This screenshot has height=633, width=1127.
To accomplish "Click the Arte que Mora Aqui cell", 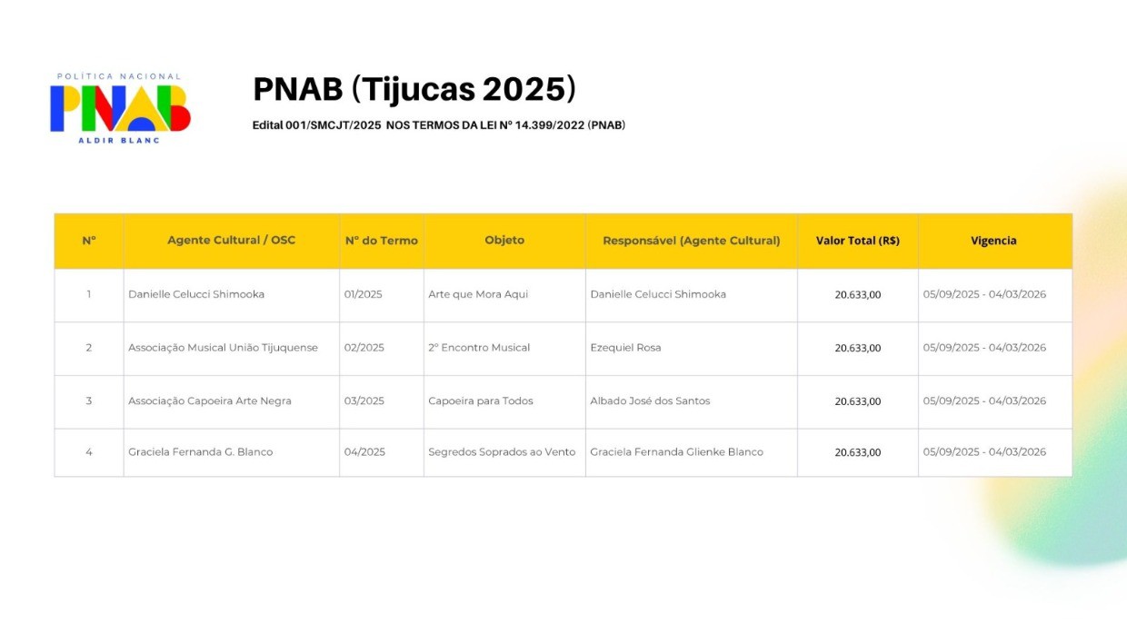I will point(478,294).
